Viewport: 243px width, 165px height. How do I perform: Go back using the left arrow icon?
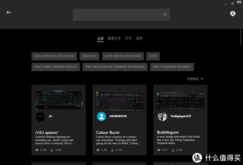[9, 12]
